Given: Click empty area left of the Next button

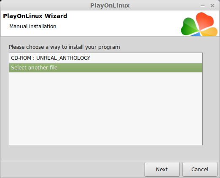Looking at the screenshot, I should (72, 169).
